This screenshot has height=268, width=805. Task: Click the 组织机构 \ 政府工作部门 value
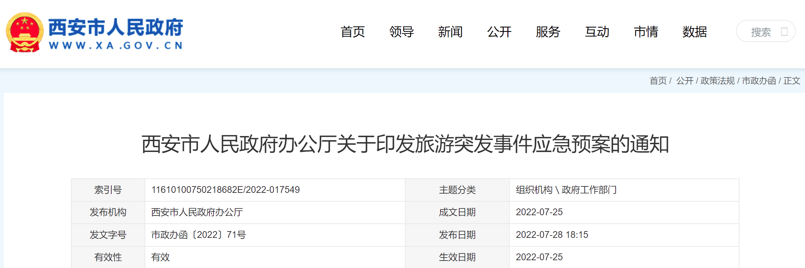pyautogui.click(x=566, y=190)
